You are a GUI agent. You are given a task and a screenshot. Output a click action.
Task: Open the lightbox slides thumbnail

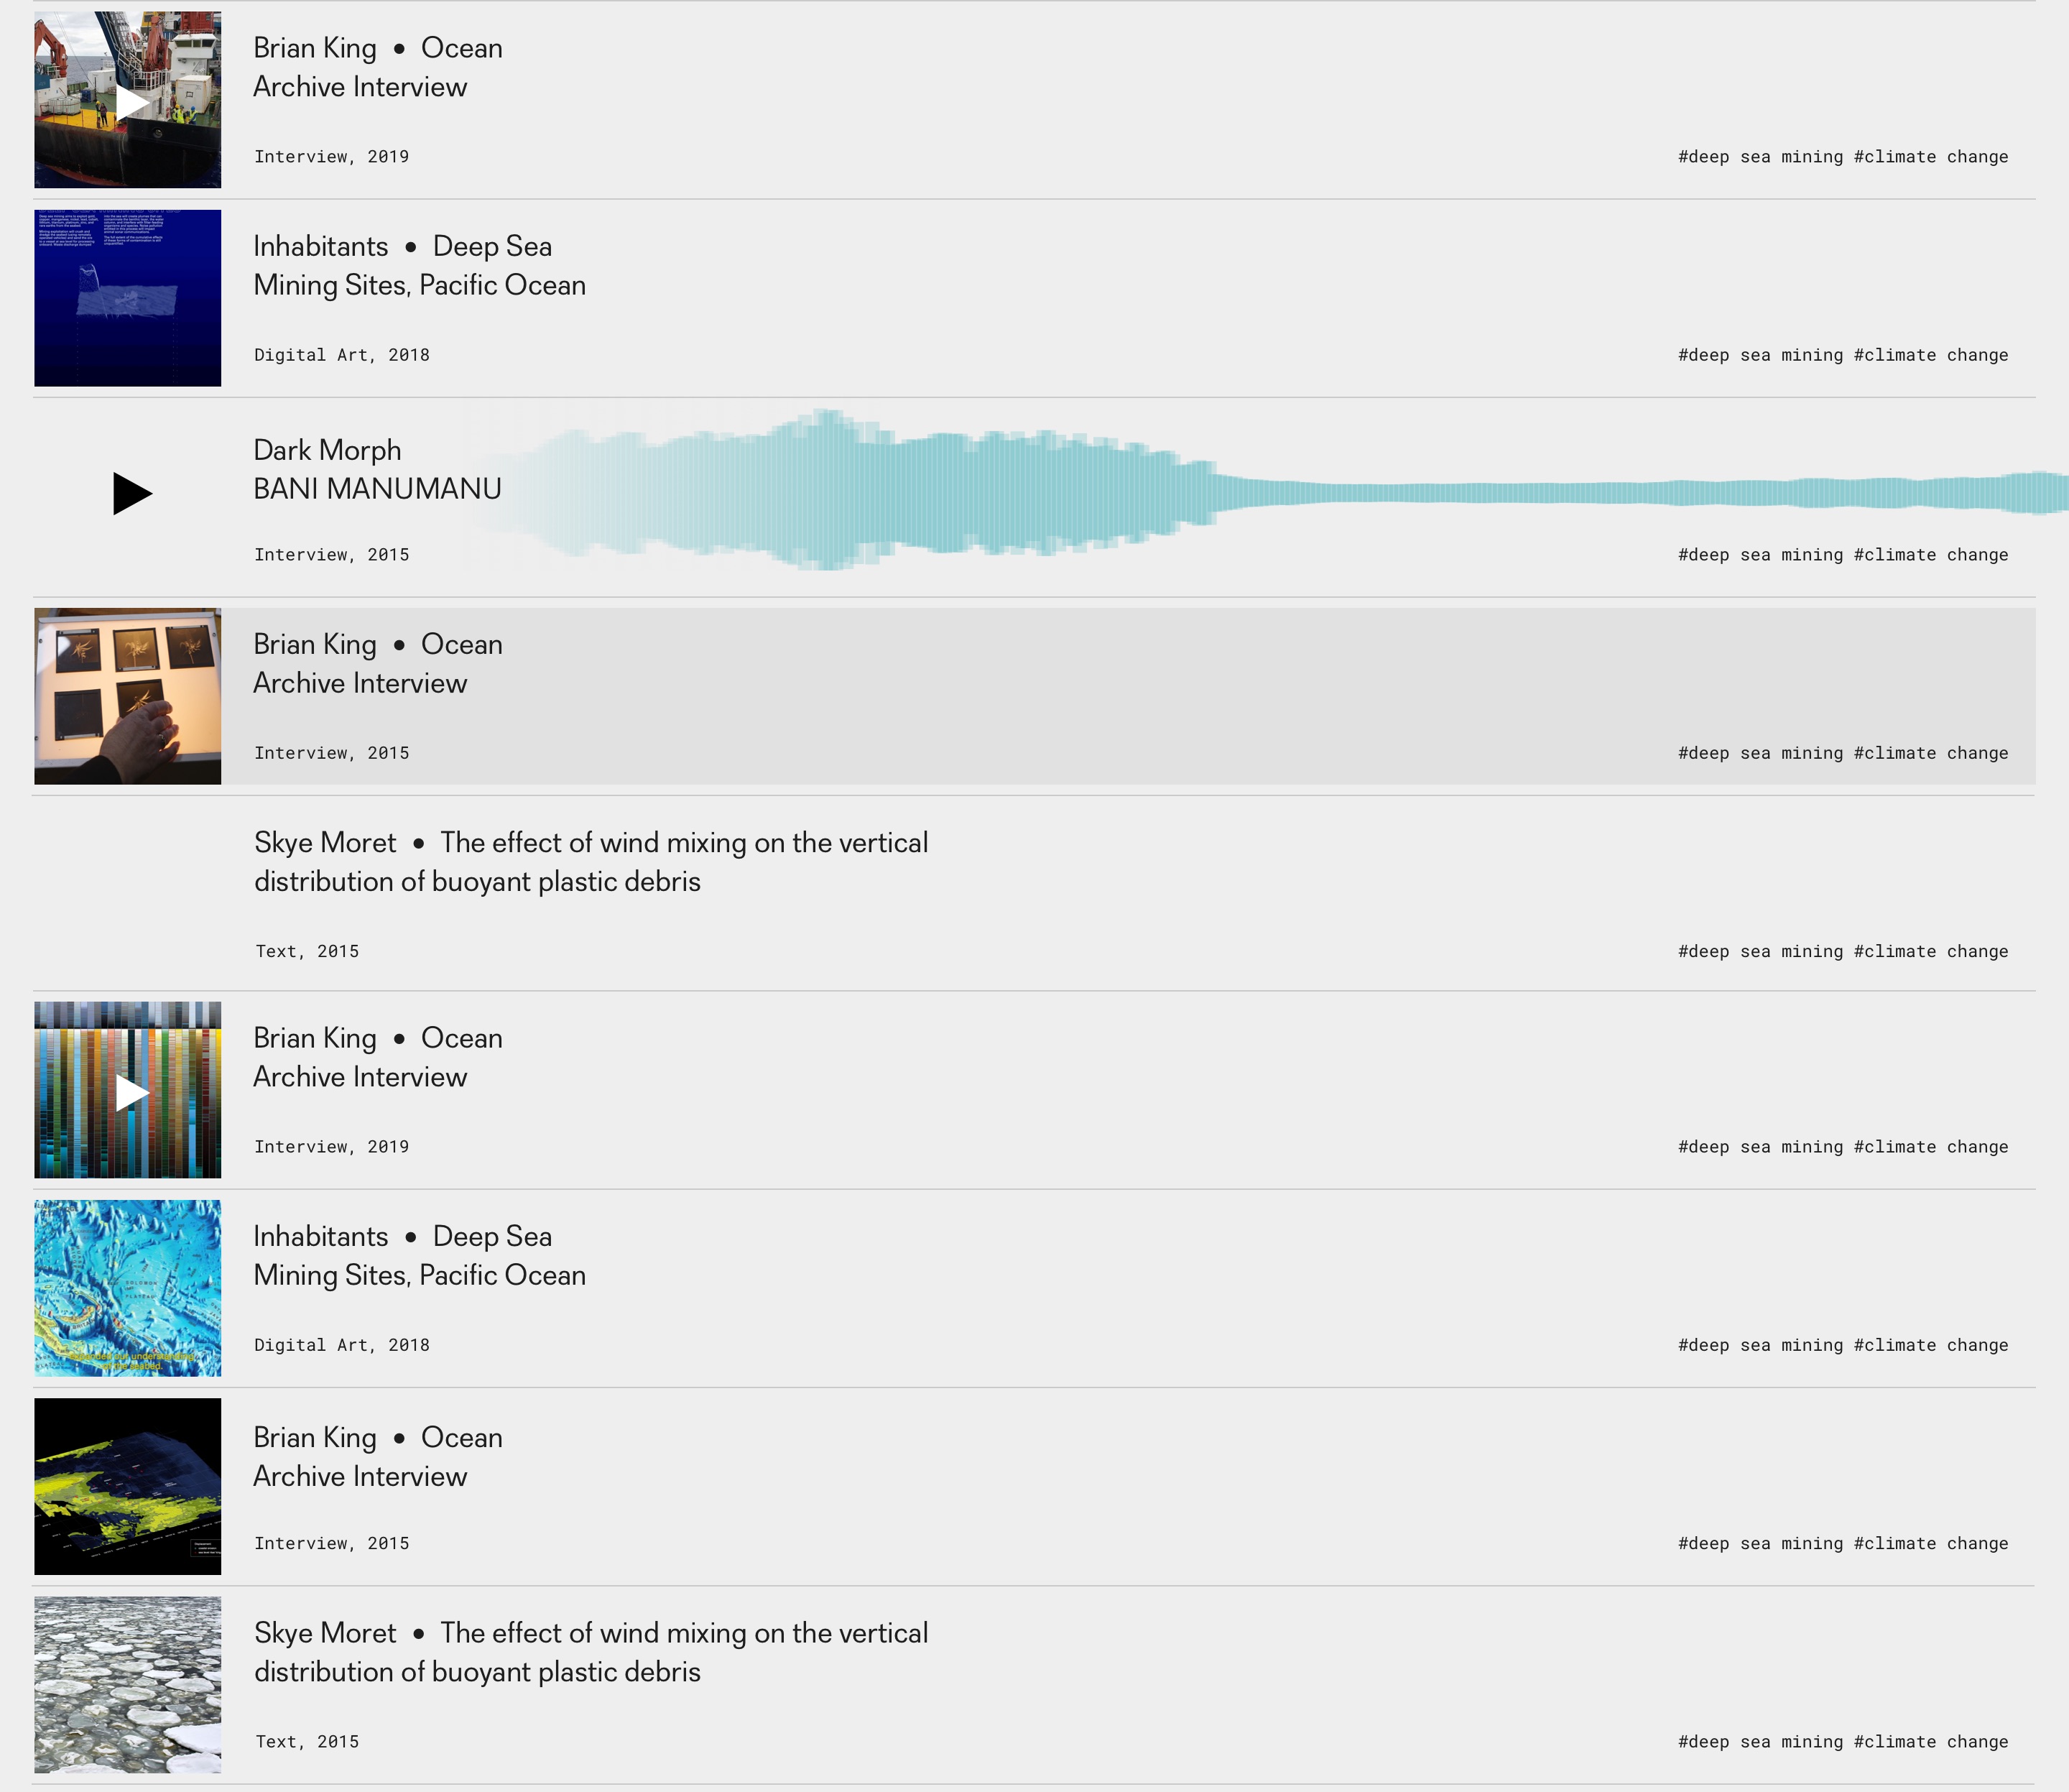point(128,696)
